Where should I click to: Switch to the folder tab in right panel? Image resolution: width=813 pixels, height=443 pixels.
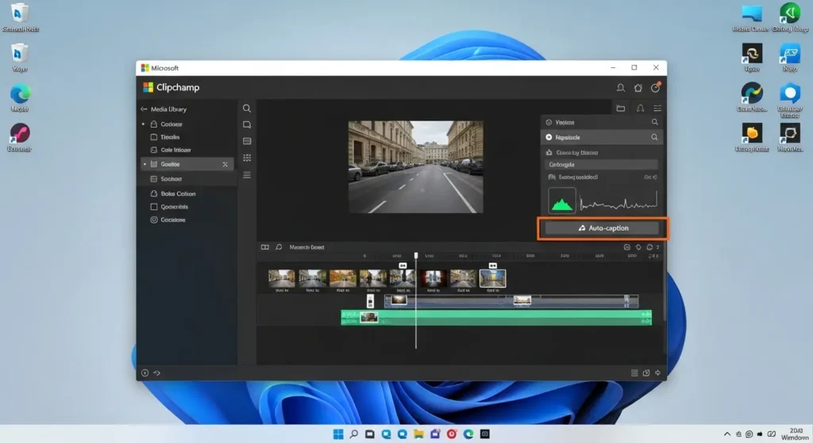pyautogui.click(x=621, y=109)
